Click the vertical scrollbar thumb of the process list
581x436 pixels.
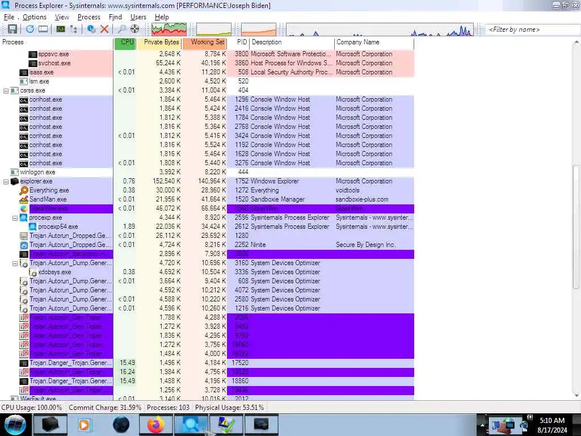[576, 227]
